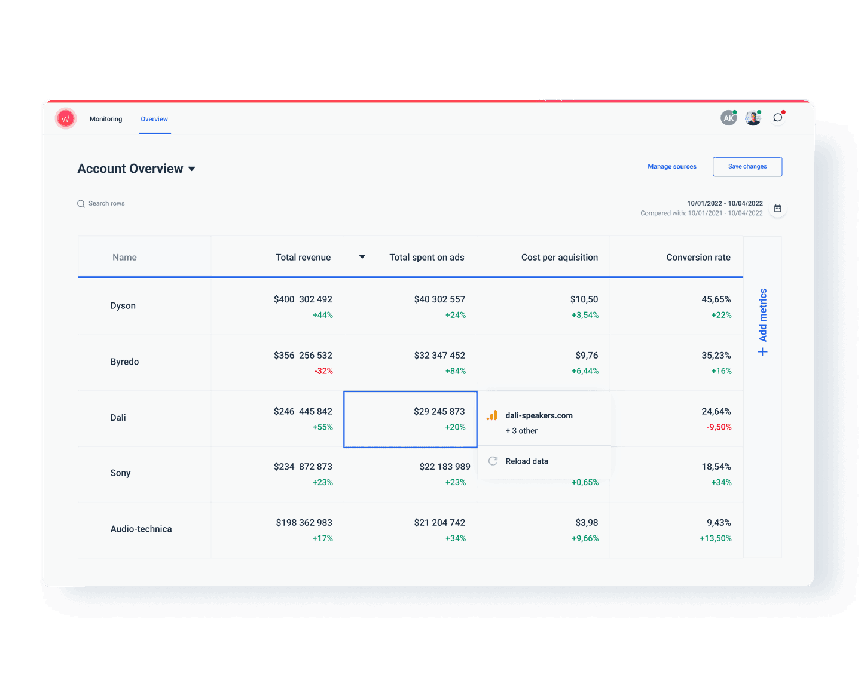This screenshot has height=686, width=861.
Task: Switch to the Monitoring tab
Action: 105,119
